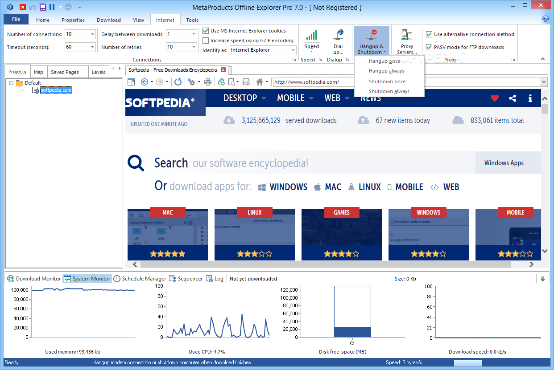Click the red delete icon in quick access toolbar
Image resolution: width=554 pixels, height=370 pixels.
(x=23, y=7)
